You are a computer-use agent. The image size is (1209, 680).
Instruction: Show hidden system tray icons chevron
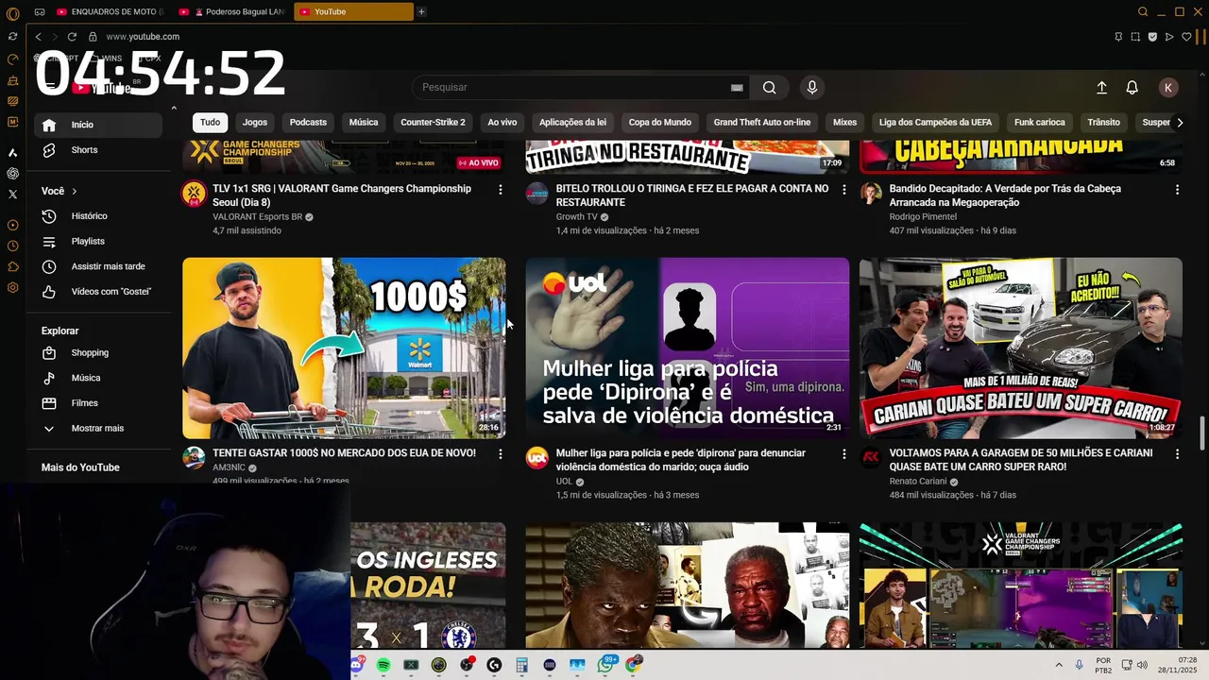pos(1058,665)
